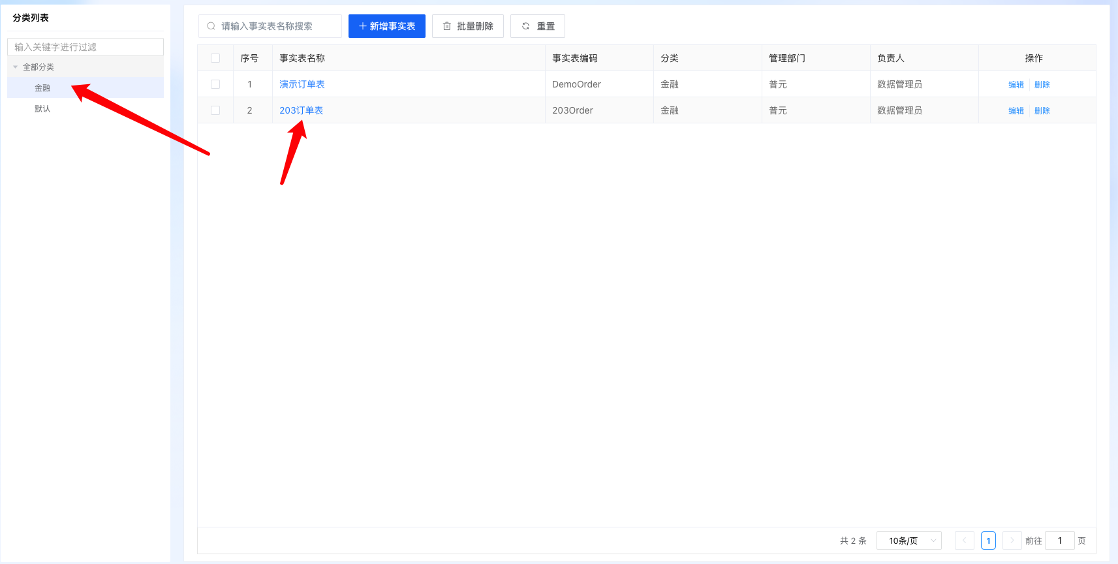The width and height of the screenshot is (1118, 564).
Task: Go to previous page arrow in pagination
Action: pos(964,540)
